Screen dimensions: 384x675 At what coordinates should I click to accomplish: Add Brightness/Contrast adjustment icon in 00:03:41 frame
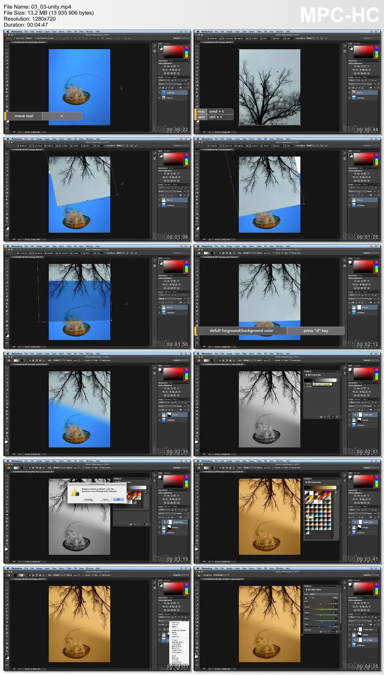(355, 496)
